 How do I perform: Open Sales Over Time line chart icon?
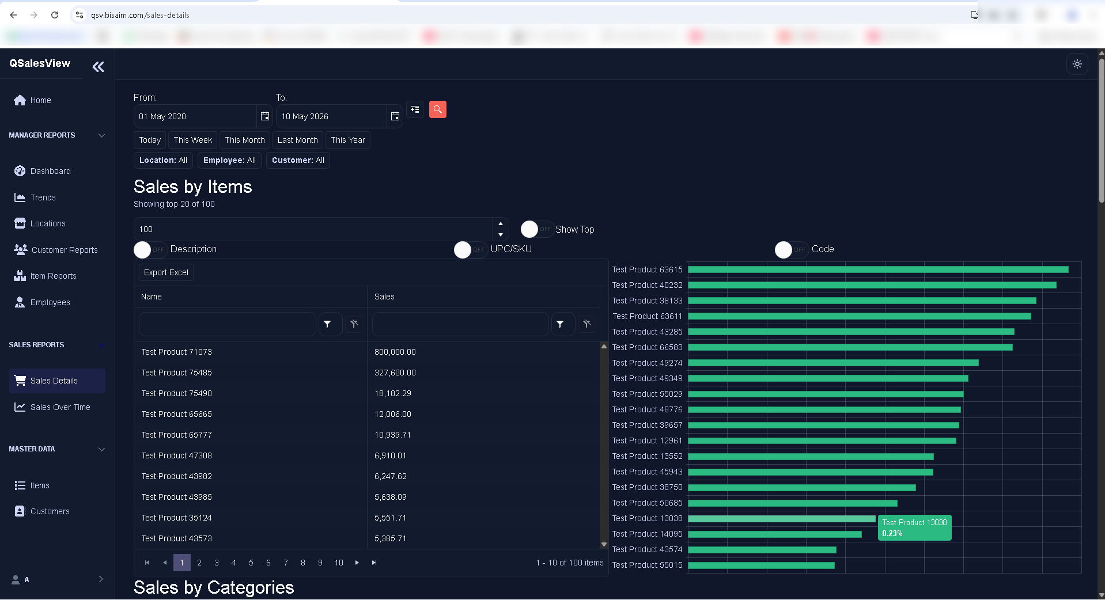20,407
